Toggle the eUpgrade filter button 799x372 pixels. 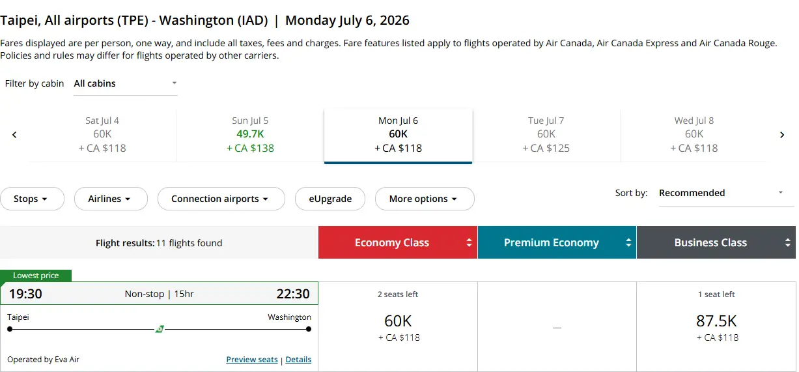click(x=330, y=199)
